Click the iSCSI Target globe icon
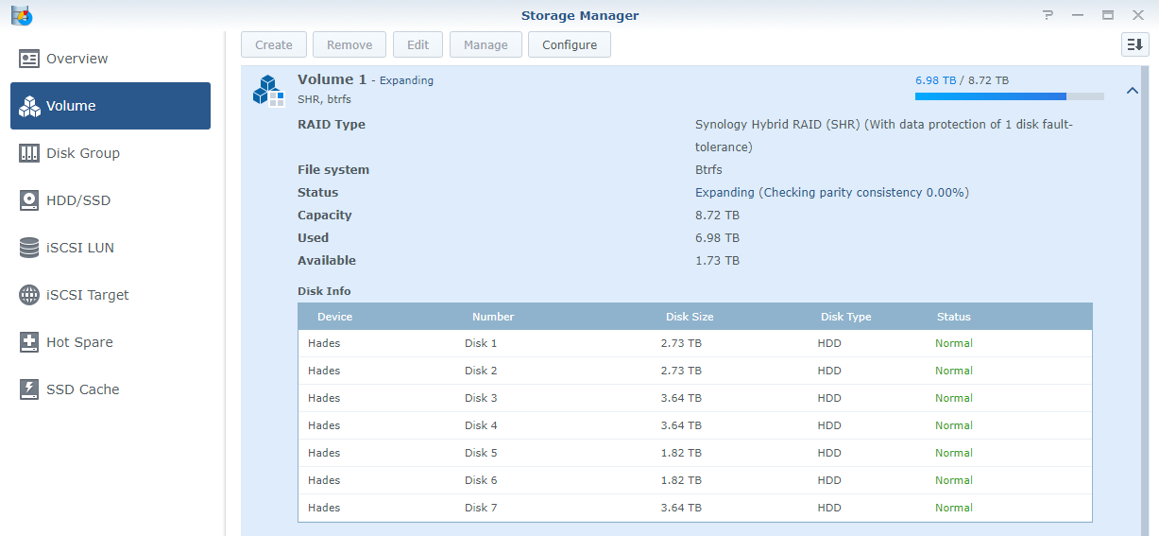This screenshot has width=1159, height=536. click(x=29, y=295)
